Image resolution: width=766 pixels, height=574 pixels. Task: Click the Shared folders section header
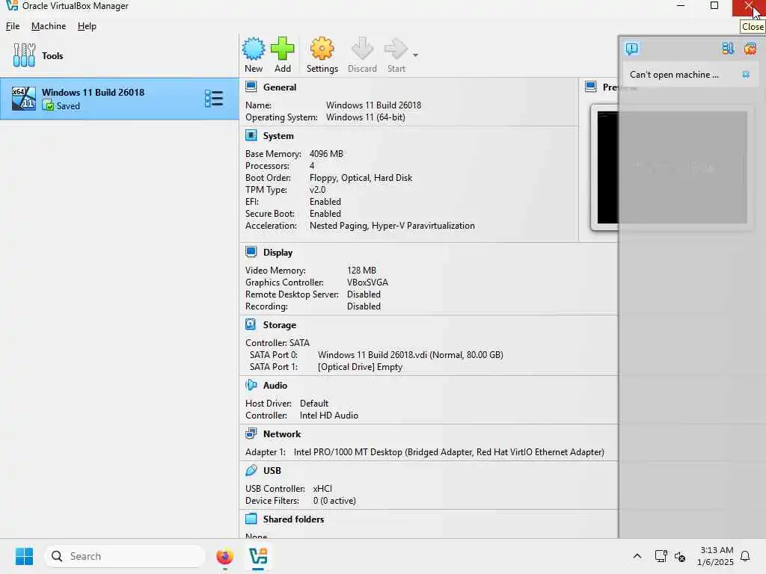point(293,519)
